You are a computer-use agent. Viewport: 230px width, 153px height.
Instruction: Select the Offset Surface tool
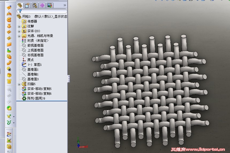[9, 57]
